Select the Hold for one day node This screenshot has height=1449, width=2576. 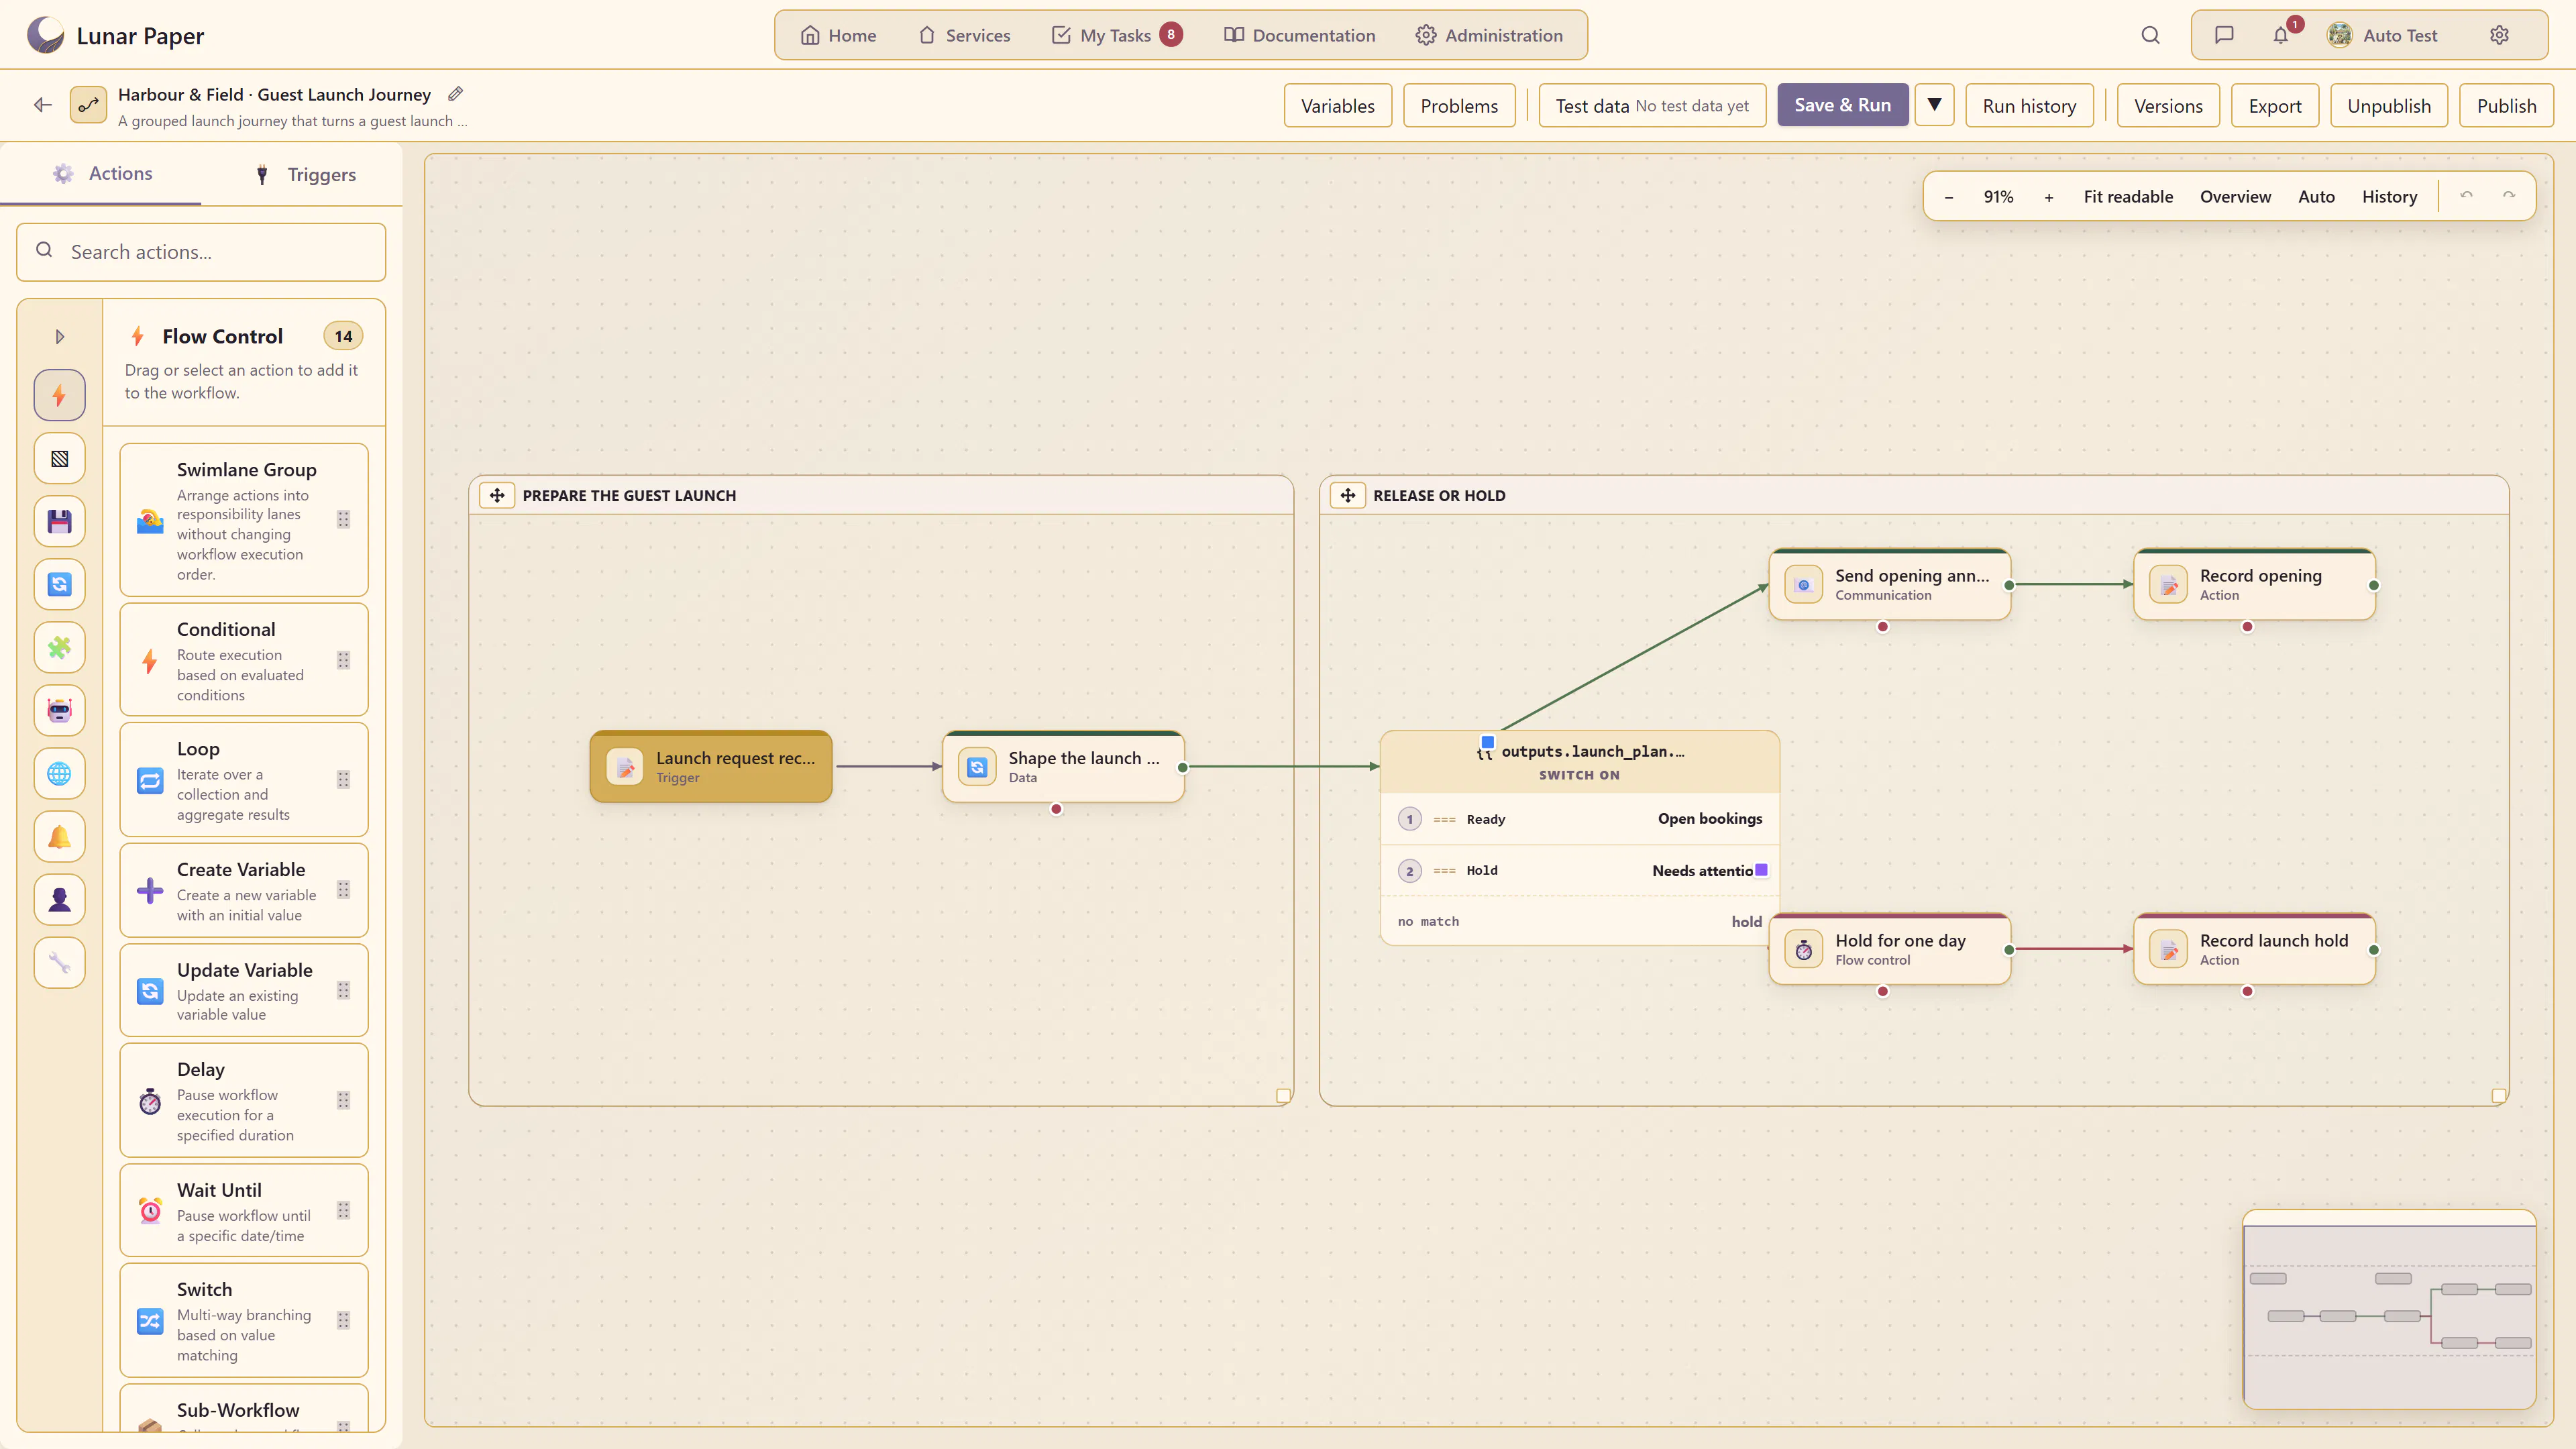coord(1890,949)
